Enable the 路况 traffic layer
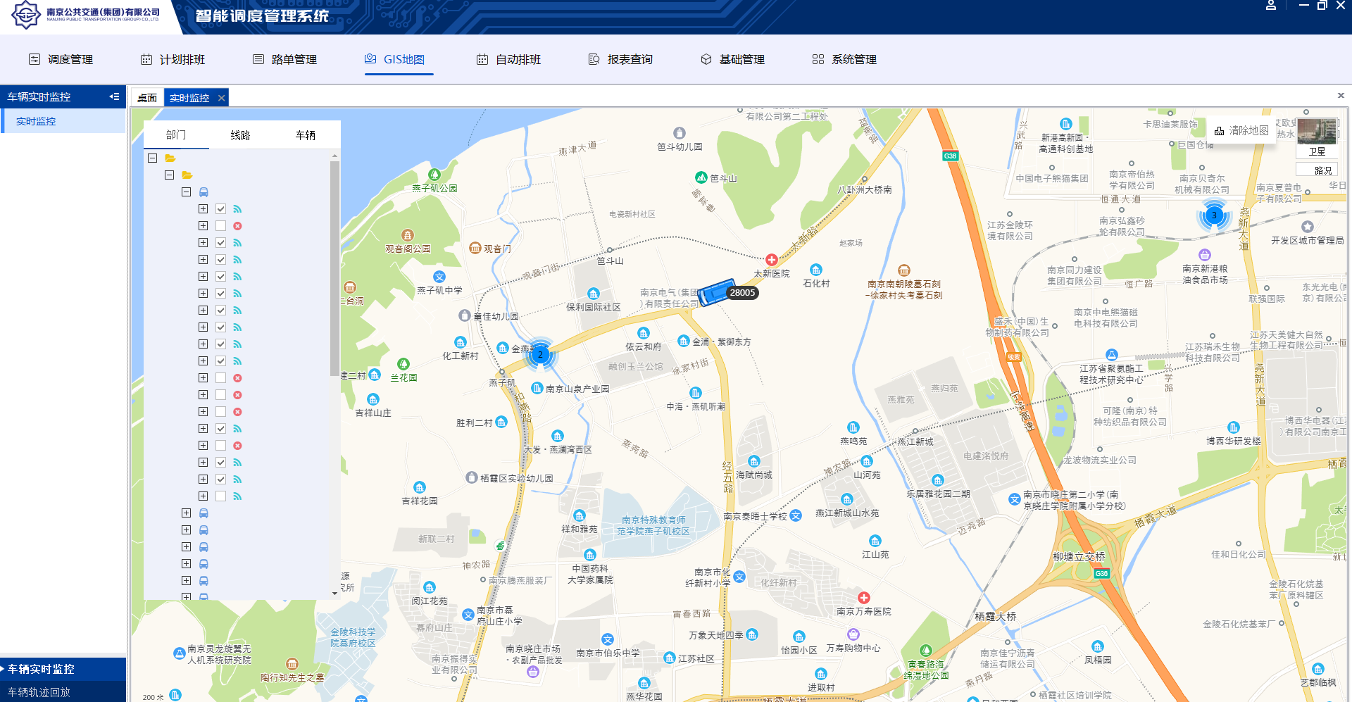 point(1316,169)
